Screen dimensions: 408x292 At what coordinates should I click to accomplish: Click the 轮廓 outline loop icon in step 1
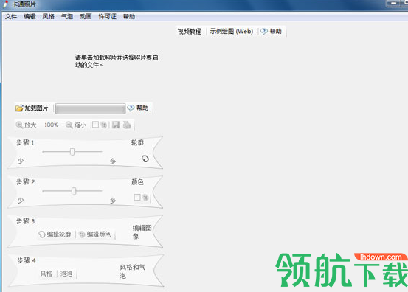145,159
